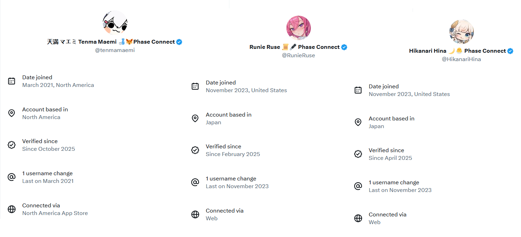The image size is (521, 237).
Task: Open the @HikanariHina handle
Action: (461, 59)
